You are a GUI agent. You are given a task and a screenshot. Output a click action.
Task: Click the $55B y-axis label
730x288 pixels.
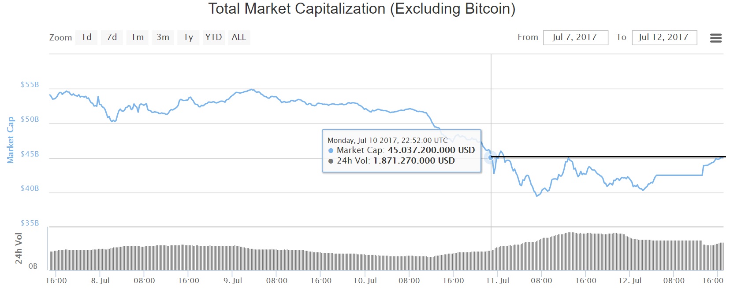(x=30, y=84)
